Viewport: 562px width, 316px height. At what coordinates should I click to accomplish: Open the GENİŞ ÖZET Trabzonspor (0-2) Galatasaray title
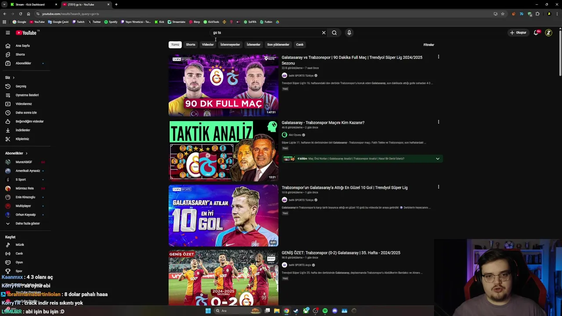(x=341, y=253)
